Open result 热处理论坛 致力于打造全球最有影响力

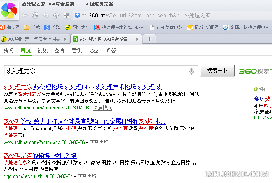point(85,121)
